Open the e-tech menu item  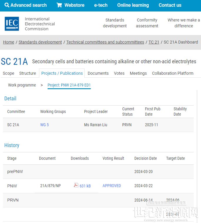click(x=101, y=5)
